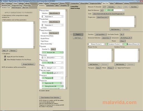Adjust the Quantize Amount slider

53,53
